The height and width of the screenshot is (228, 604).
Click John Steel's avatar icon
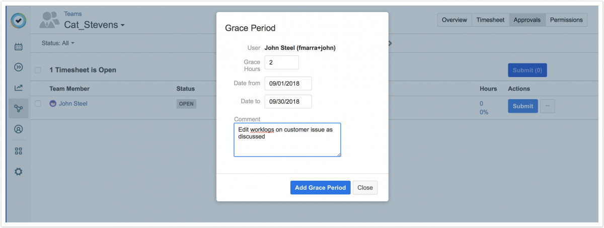click(x=53, y=104)
